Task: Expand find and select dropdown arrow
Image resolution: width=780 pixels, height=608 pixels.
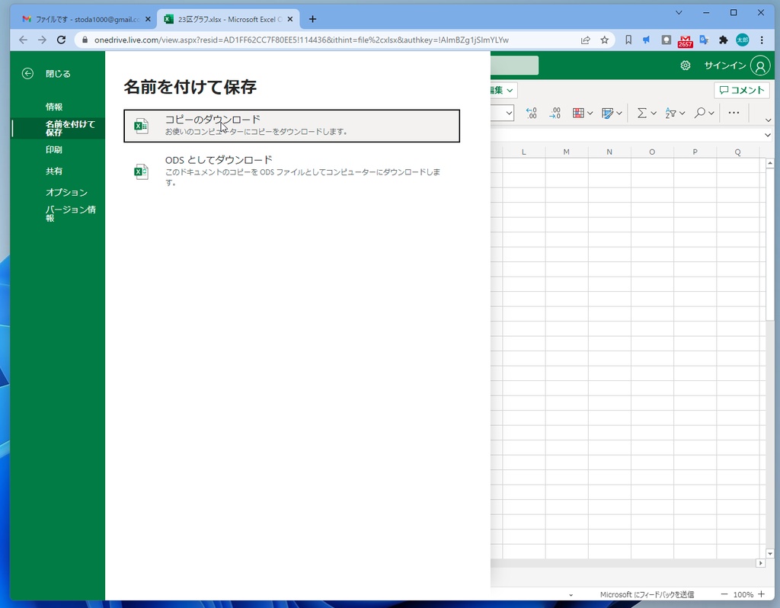Action: tap(711, 114)
